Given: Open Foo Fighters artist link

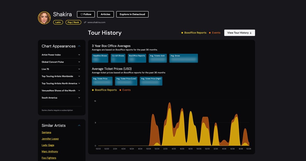Looking at the screenshot, I should 49,158.
